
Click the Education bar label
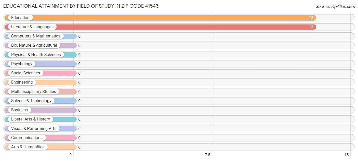tap(20, 18)
